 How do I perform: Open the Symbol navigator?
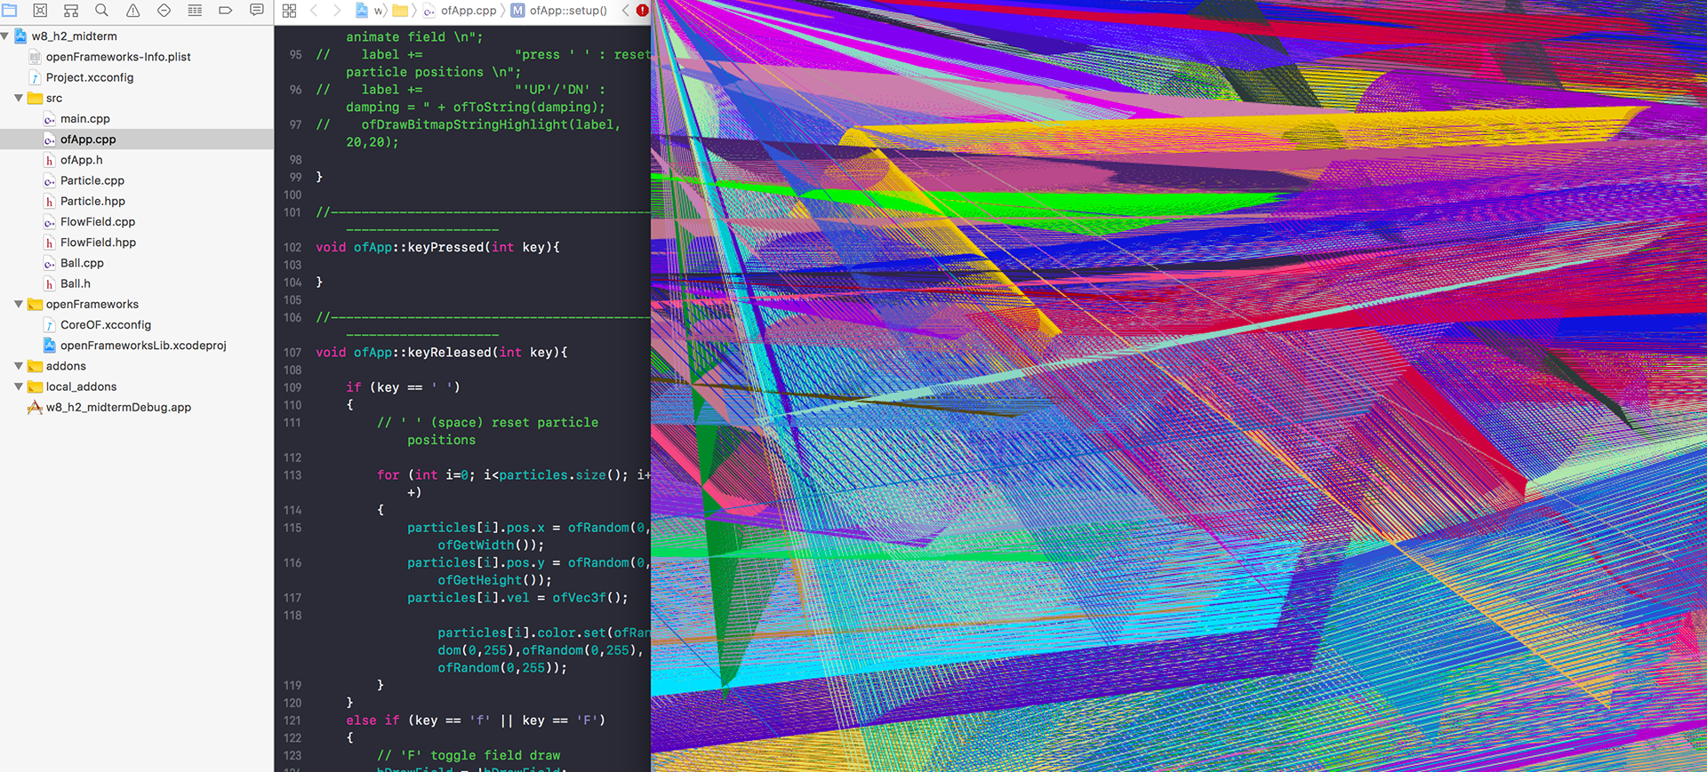[x=71, y=11]
